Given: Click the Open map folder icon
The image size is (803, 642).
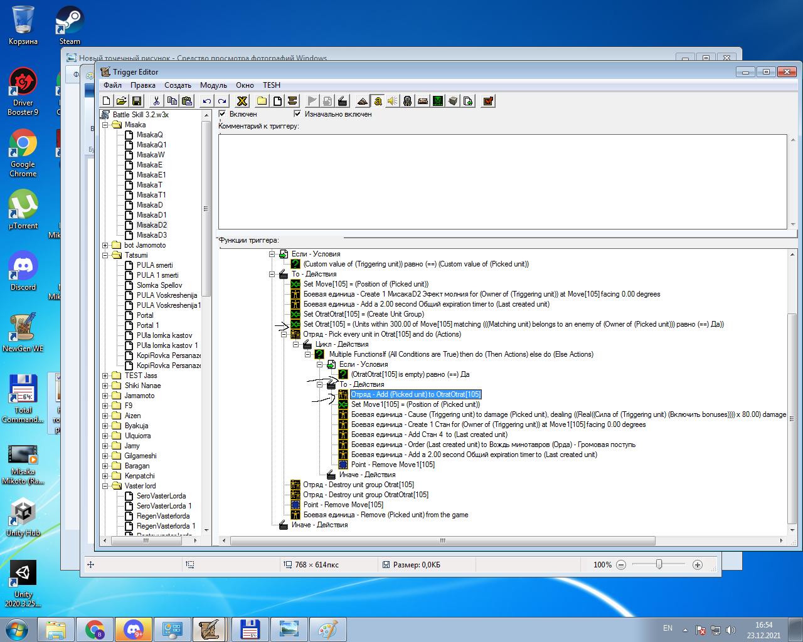Looking at the screenshot, I should [121, 101].
